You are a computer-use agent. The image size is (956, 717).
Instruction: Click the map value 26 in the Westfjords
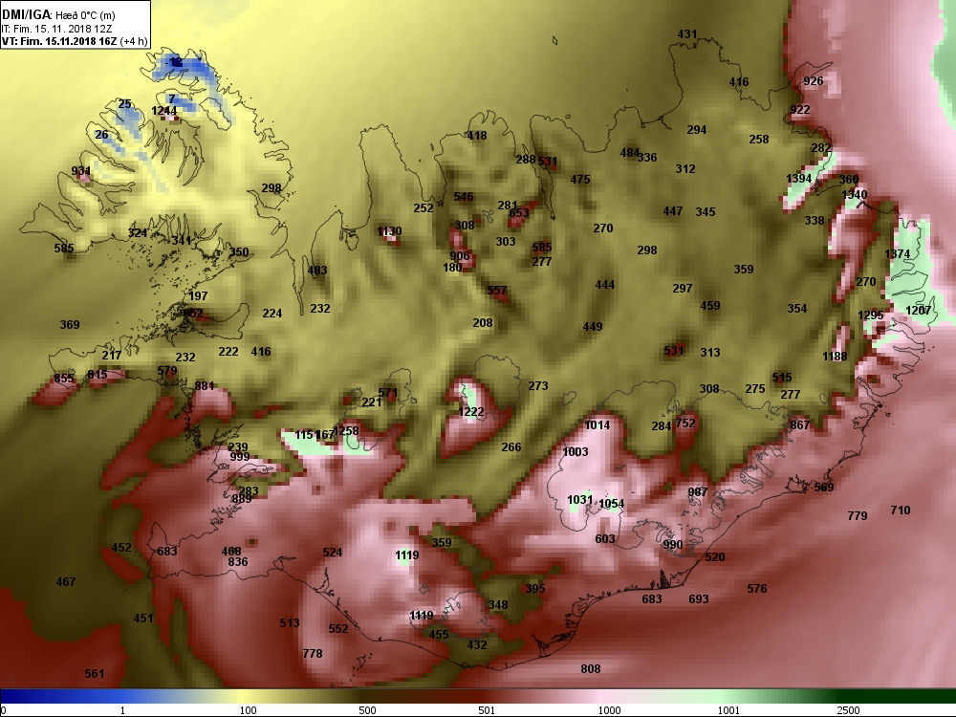[102, 135]
